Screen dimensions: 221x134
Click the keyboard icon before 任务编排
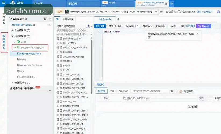pyautogui.click(x=183, y=26)
